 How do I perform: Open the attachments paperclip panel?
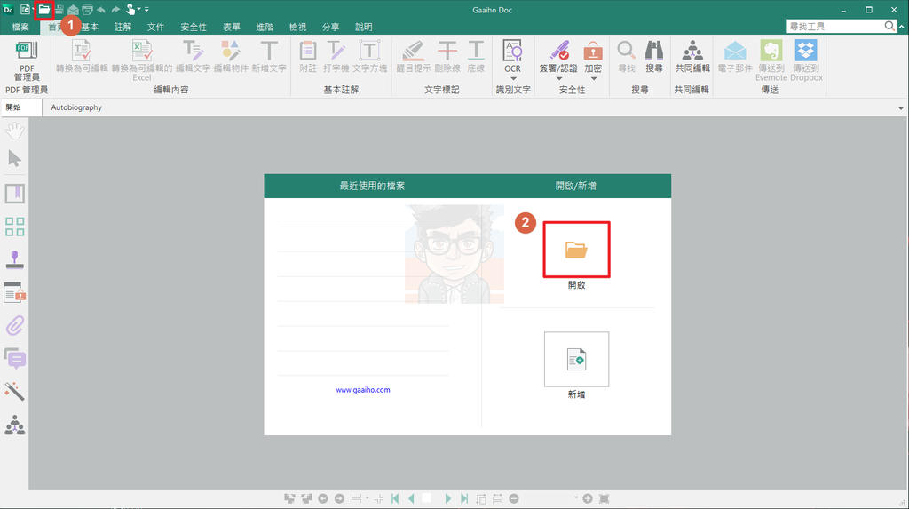15,326
